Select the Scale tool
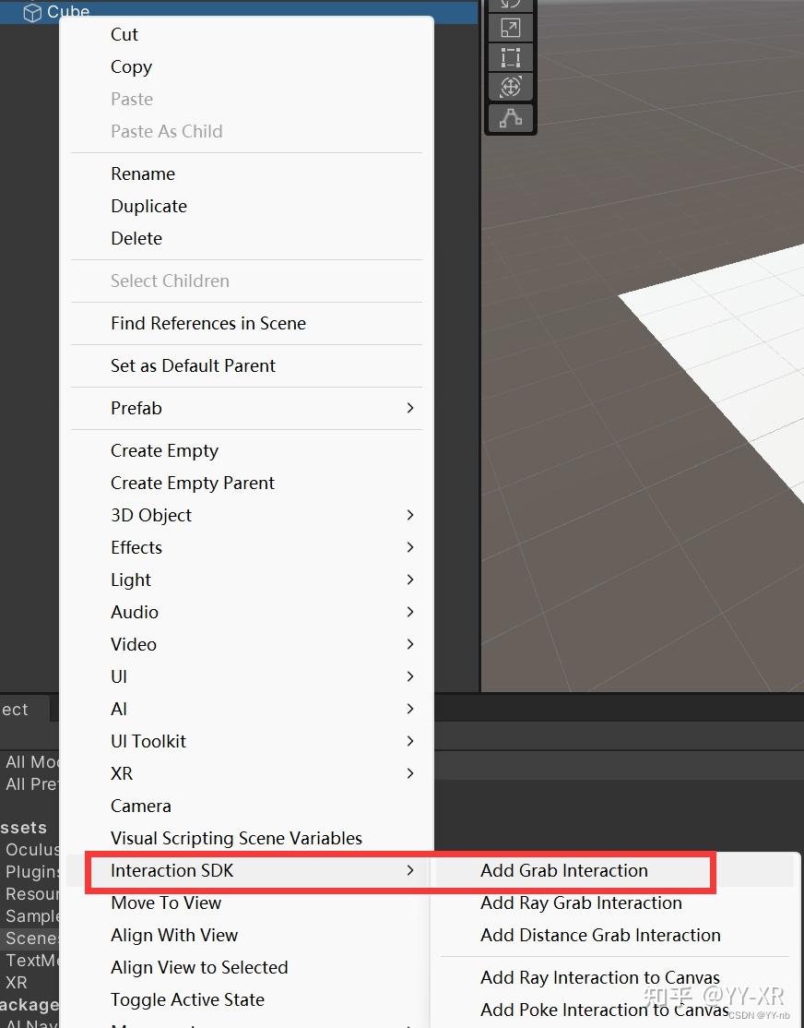 (510, 27)
